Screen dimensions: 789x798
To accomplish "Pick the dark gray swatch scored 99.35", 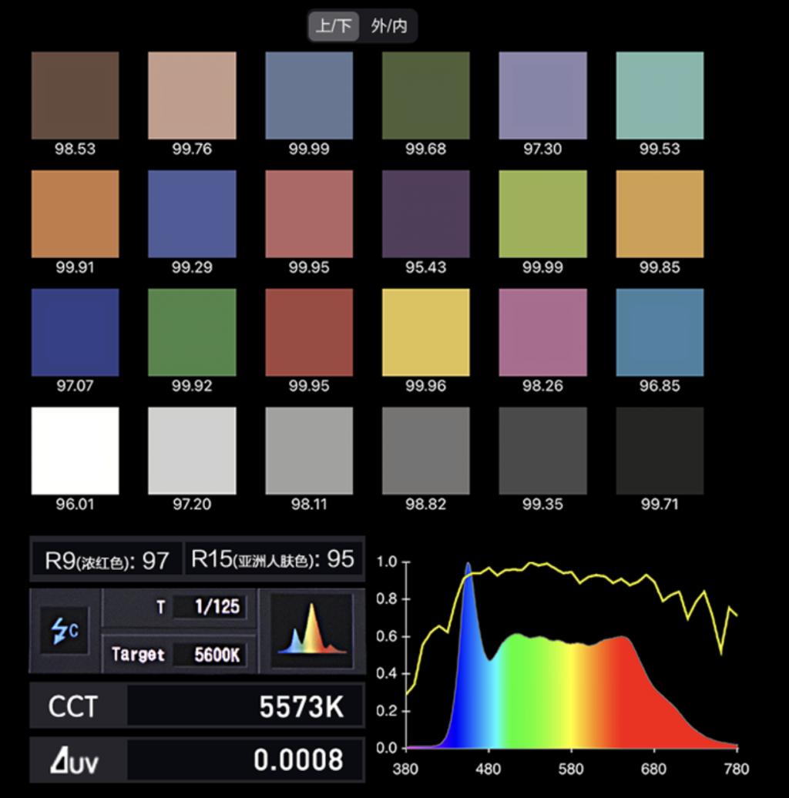I will tap(542, 451).
